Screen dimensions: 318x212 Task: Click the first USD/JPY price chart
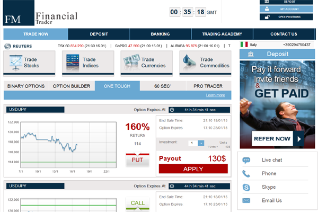coord(68,145)
